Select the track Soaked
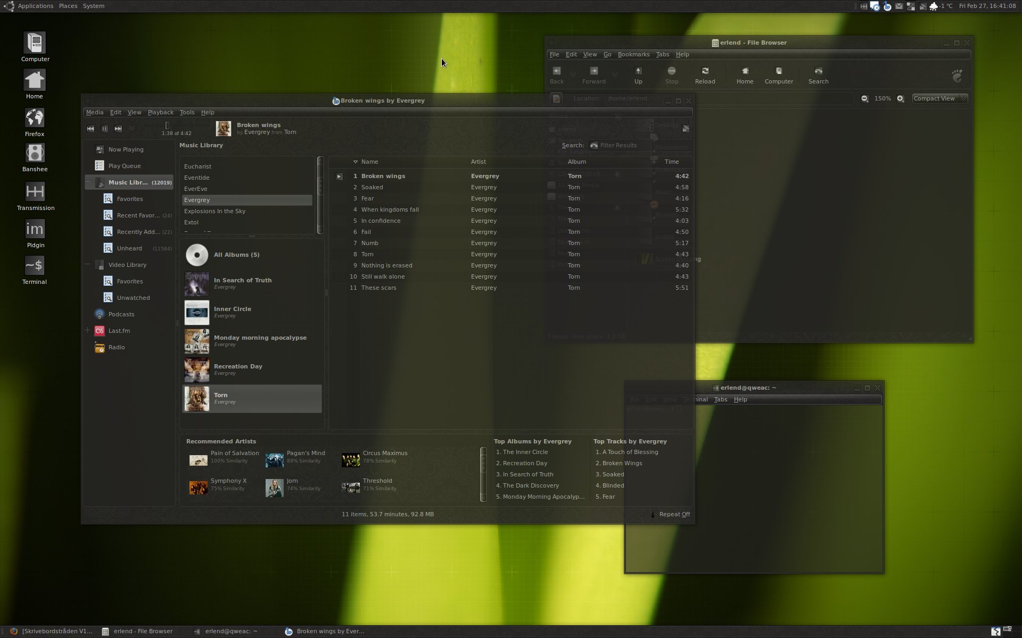 click(x=511, y=187)
